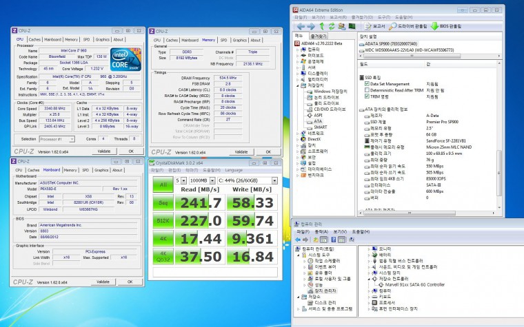524x327 pixels.
Task: Refresh AIDA64 with green circular arrows icon
Action: (x=332, y=26)
